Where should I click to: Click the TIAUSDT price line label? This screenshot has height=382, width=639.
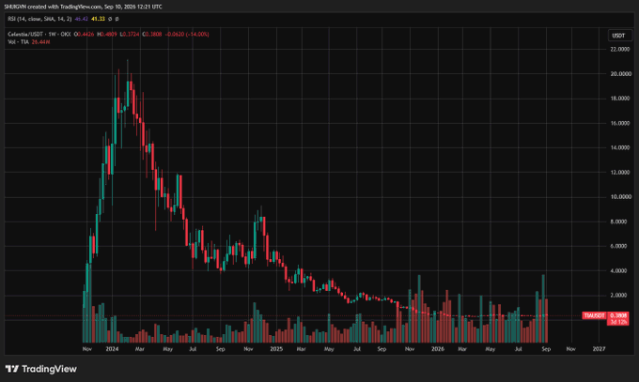click(594, 315)
